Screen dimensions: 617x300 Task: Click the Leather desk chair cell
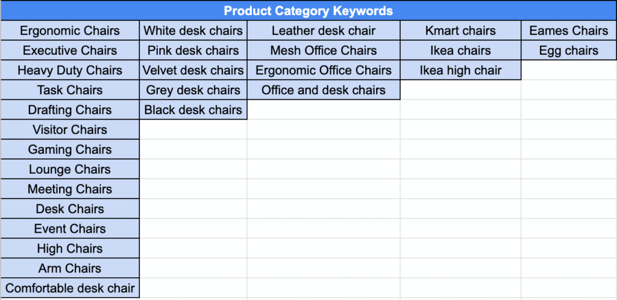coord(324,31)
